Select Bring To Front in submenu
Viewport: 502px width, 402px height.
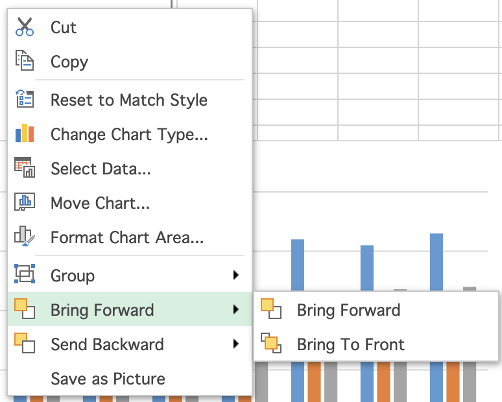[x=350, y=344]
